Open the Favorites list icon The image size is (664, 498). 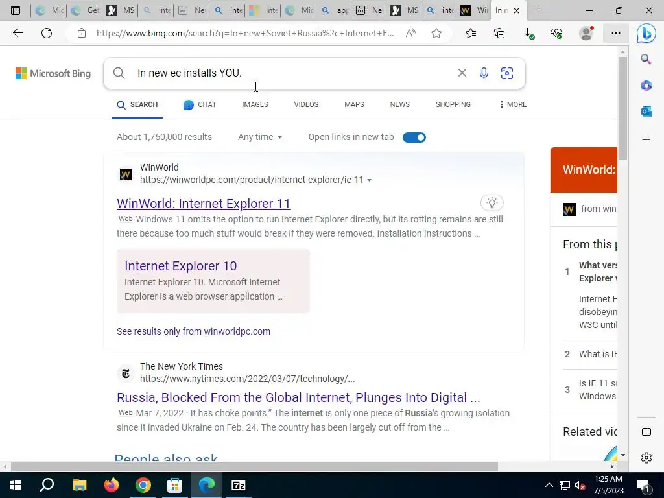pyautogui.click(x=471, y=33)
